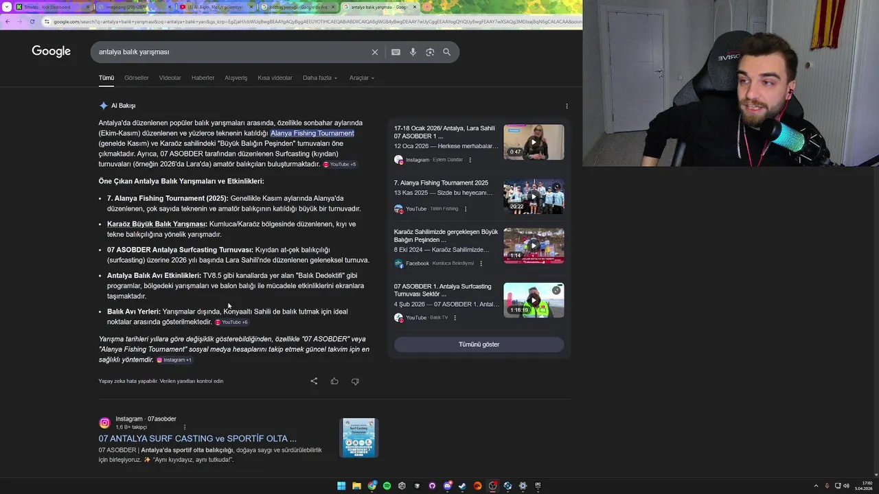Expand the Araçlar tools dropdown
Viewport: 879px width, 494px height.
pyautogui.click(x=362, y=78)
